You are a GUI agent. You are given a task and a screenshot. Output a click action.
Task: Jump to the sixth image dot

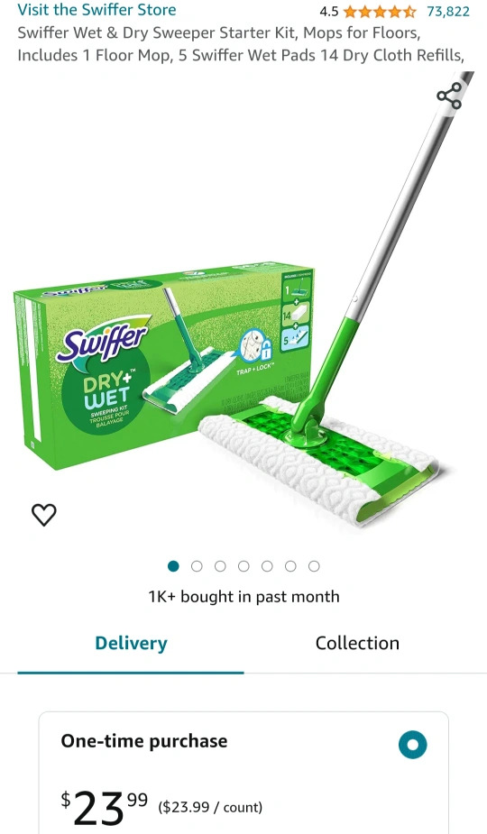point(290,566)
